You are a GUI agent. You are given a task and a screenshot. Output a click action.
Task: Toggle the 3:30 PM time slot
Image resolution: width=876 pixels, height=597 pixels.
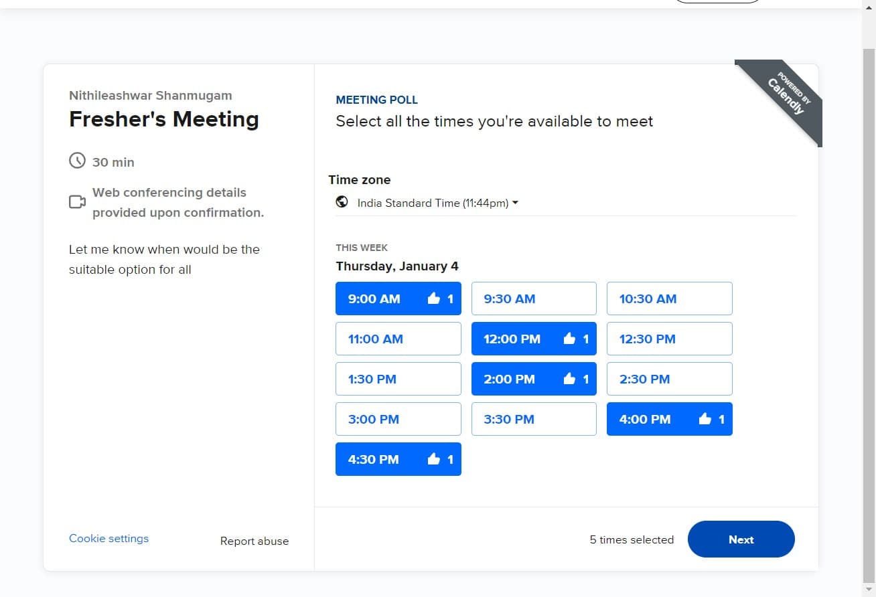coord(534,419)
